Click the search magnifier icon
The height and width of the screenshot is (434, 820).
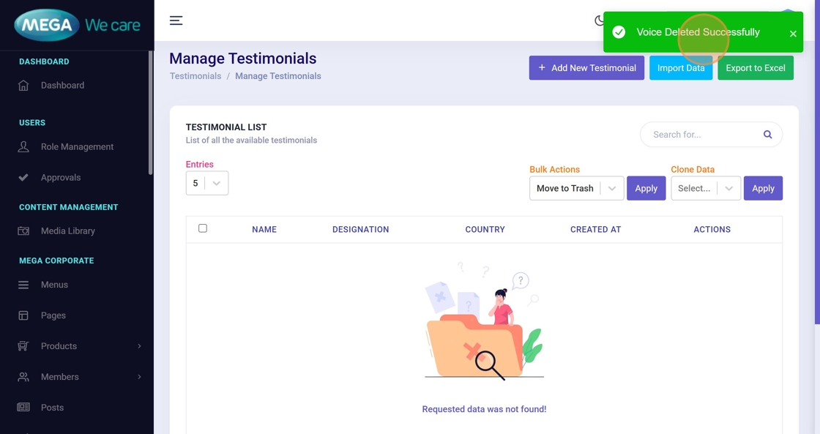767,135
